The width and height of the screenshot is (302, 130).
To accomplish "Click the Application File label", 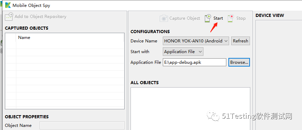I will pyautogui.click(x=146, y=62).
